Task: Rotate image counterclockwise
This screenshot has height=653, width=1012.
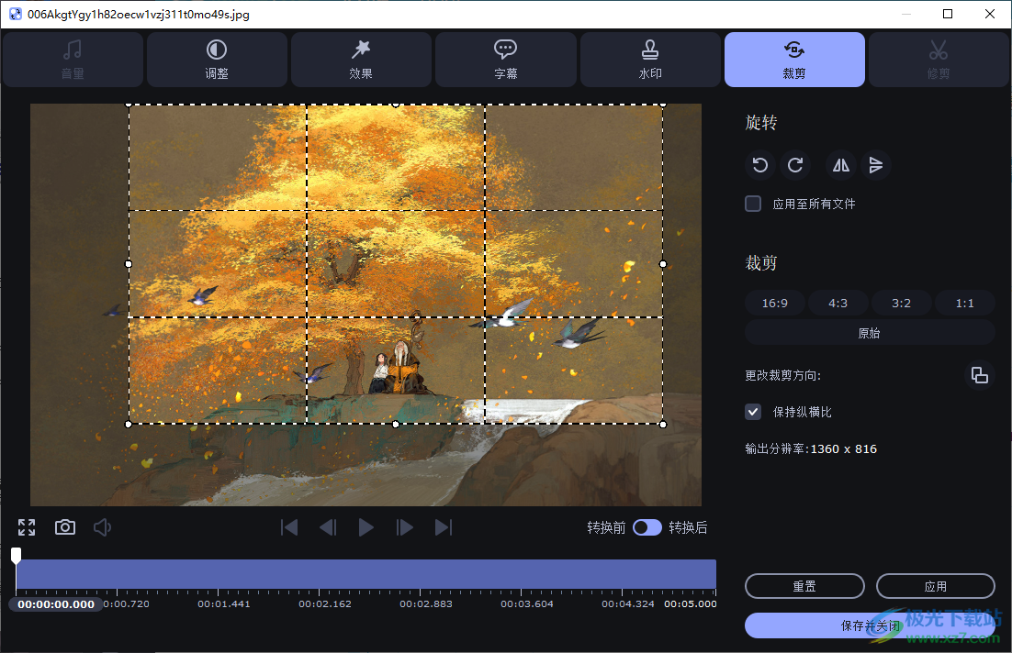Action: pos(760,165)
